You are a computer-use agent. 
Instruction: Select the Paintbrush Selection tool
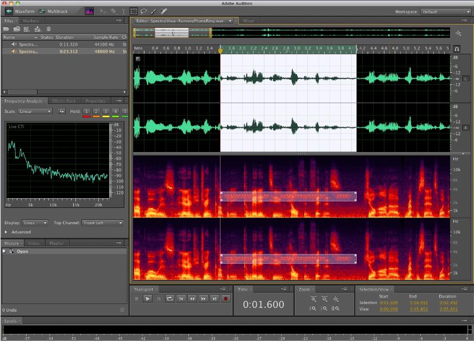[153, 11]
